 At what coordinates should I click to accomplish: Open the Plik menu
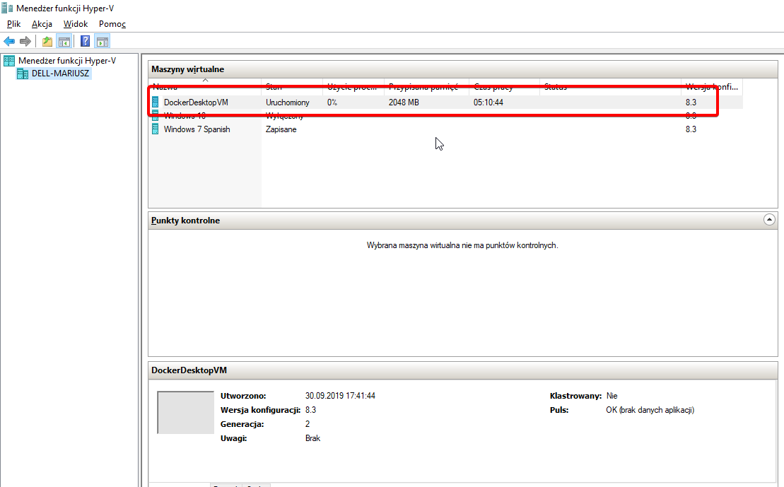[x=13, y=24]
